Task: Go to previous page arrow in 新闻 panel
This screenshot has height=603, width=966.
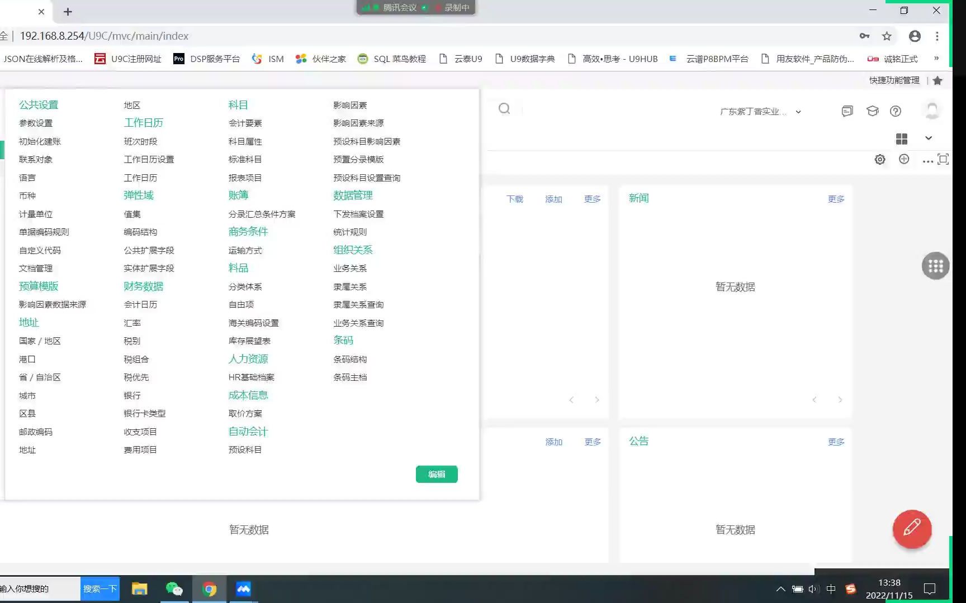Action: click(x=815, y=400)
